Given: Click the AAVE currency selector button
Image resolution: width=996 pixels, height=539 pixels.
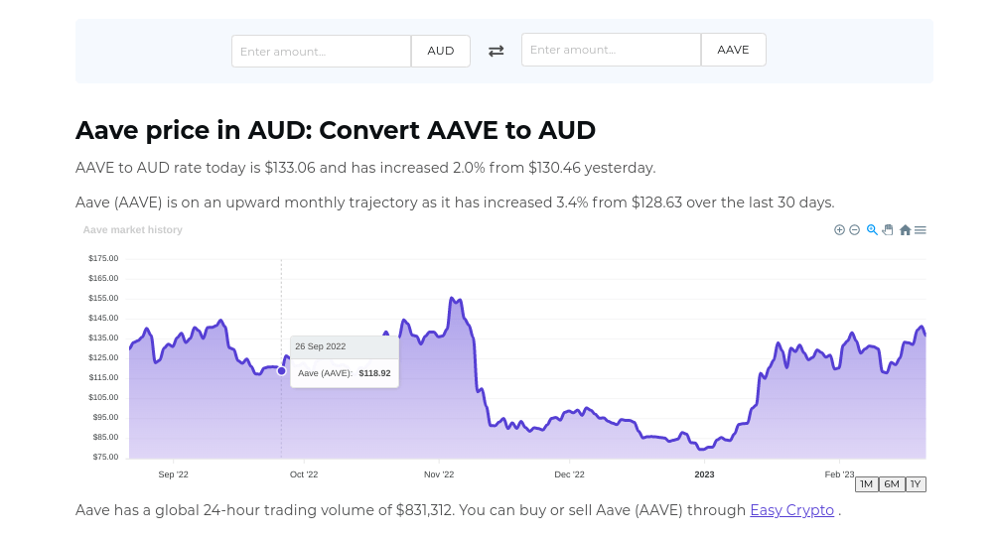Looking at the screenshot, I should (733, 50).
